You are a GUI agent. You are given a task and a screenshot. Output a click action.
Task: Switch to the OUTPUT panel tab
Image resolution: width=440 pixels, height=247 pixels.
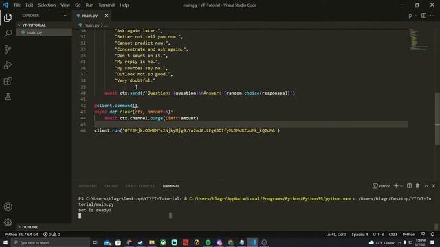click(x=111, y=186)
